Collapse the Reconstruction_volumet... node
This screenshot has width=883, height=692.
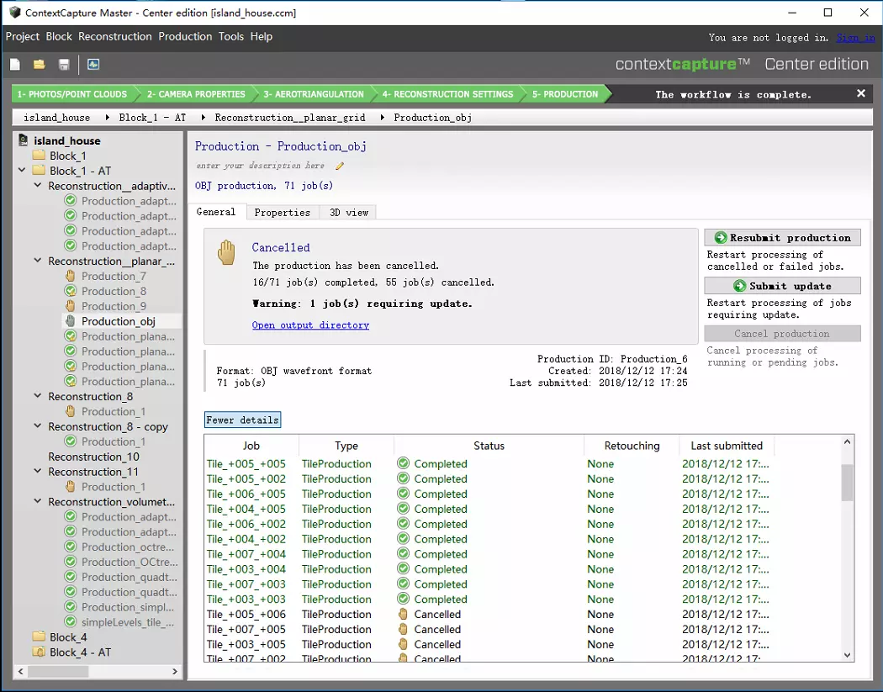pos(38,501)
